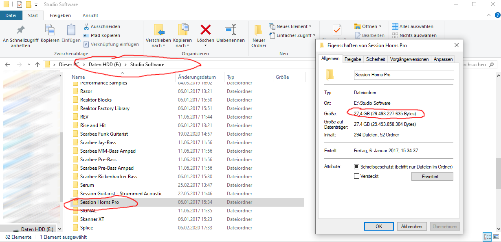501x242 pixels.
Task: Go back with the left navigation arrow
Action: (8, 64)
